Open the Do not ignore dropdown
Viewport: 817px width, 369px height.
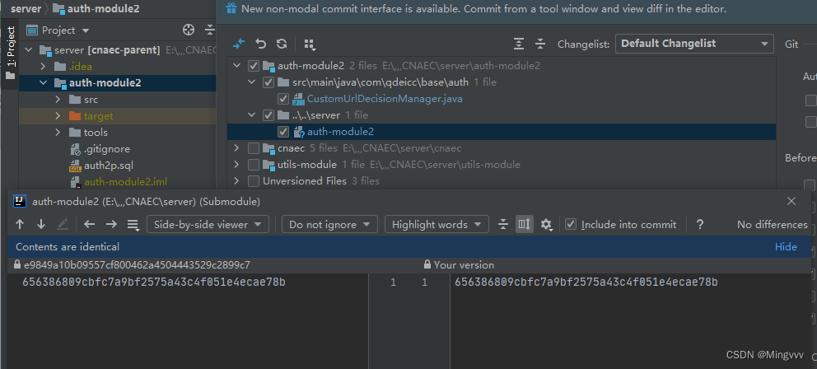point(329,225)
